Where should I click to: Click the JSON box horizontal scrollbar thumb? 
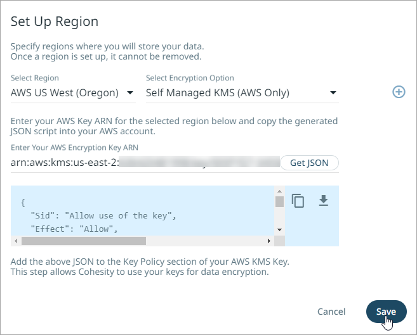pyautogui.click(x=83, y=241)
